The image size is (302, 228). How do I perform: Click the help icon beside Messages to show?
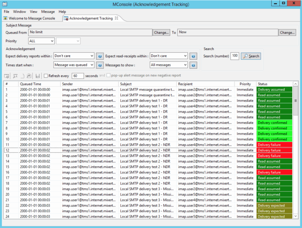click(x=193, y=65)
